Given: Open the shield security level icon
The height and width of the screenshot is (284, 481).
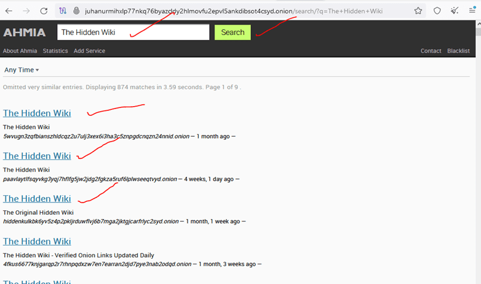Looking at the screenshot, I should [437, 11].
